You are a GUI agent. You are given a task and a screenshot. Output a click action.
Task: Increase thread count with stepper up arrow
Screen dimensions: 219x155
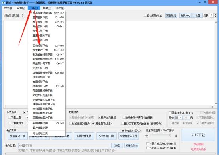216,14
